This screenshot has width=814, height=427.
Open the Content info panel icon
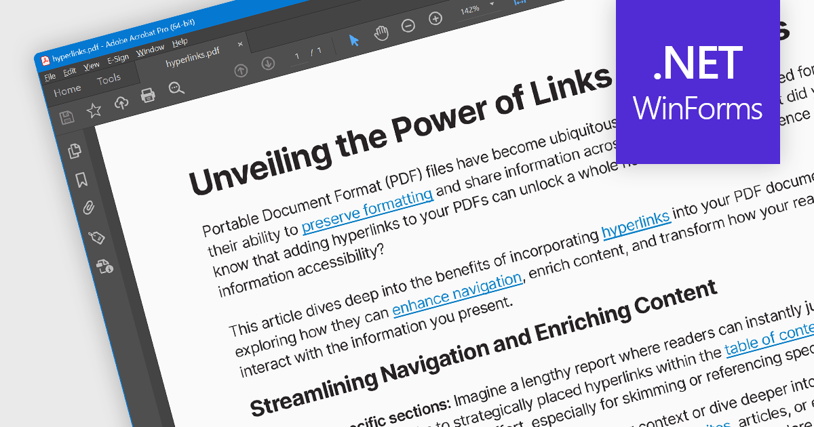104,266
